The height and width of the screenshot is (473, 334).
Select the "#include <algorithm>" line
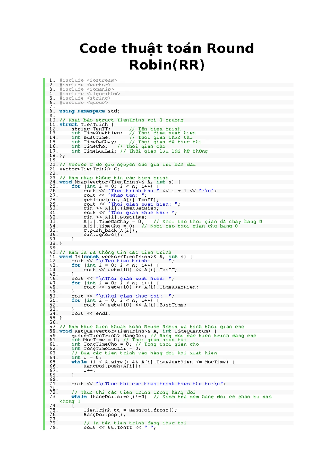point(90,94)
